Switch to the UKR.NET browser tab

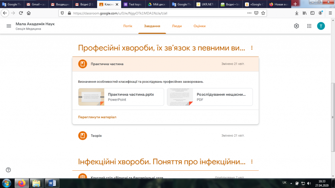(206, 4)
